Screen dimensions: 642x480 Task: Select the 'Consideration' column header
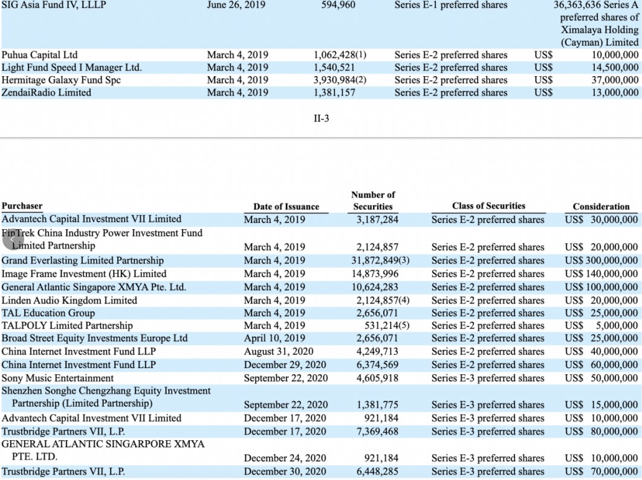click(x=601, y=206)
